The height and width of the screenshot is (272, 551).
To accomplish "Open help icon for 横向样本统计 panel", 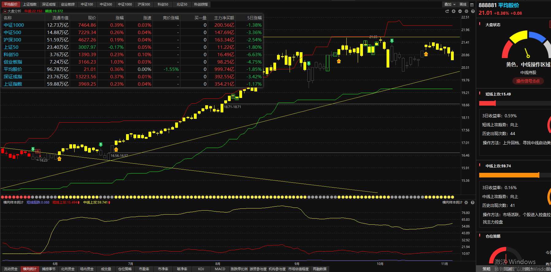I will point(472,203).
